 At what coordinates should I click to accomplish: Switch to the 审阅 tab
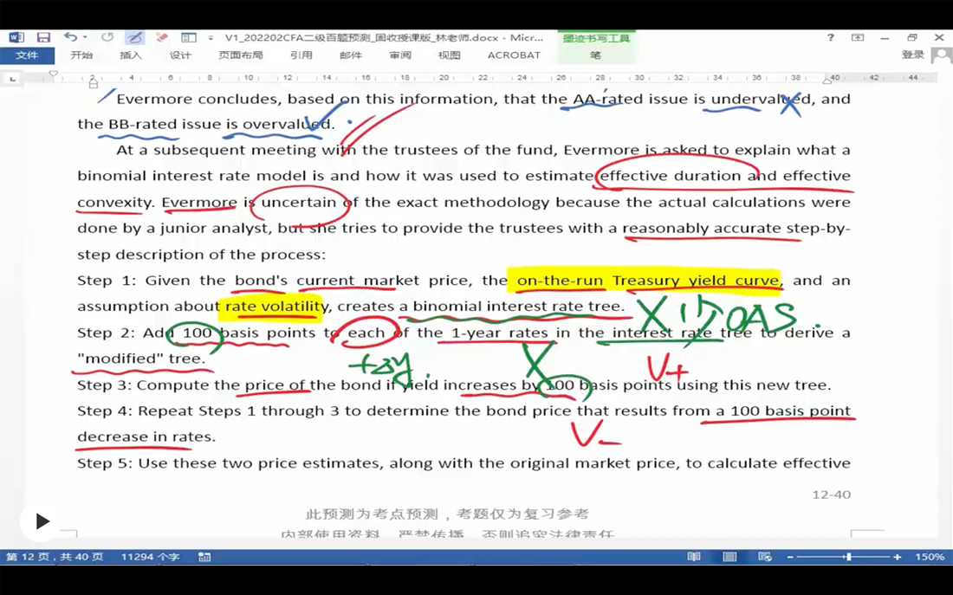400,55
